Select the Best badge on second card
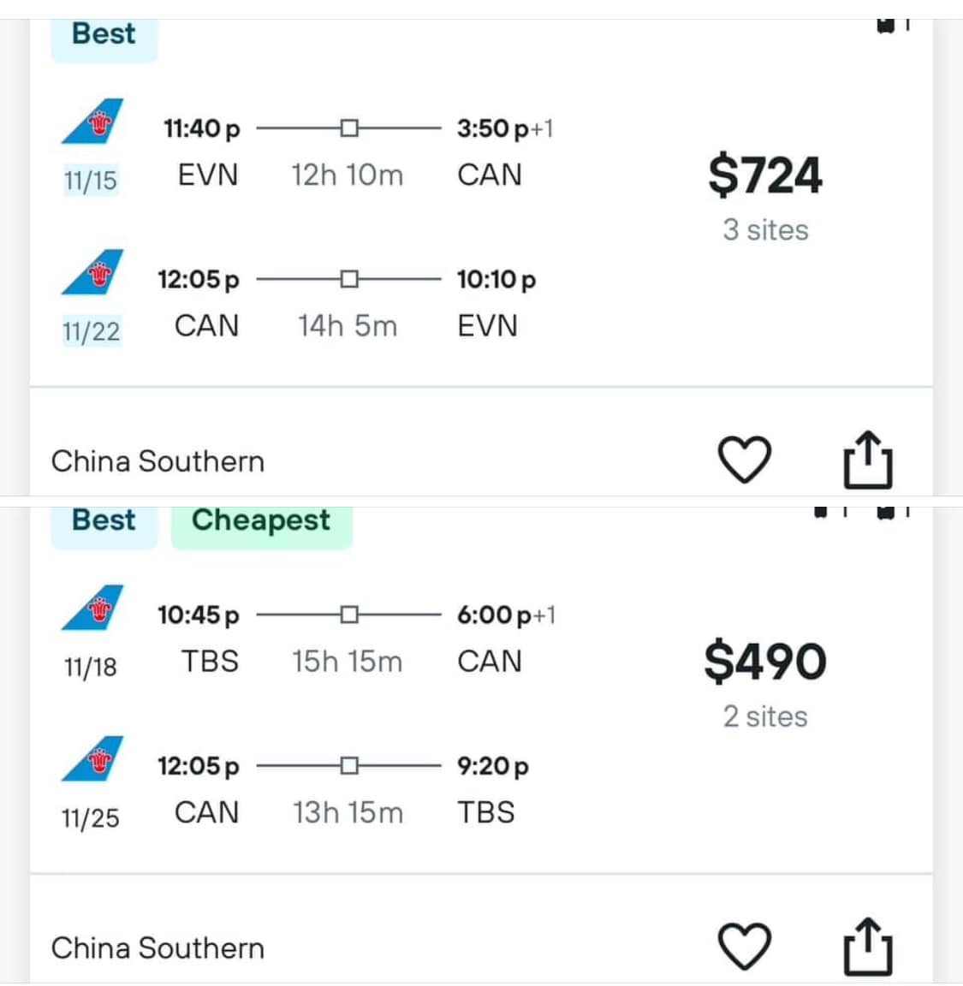 pos(104,524)
